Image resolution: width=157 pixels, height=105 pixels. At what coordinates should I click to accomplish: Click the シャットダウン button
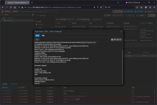[x=118, y=15]
